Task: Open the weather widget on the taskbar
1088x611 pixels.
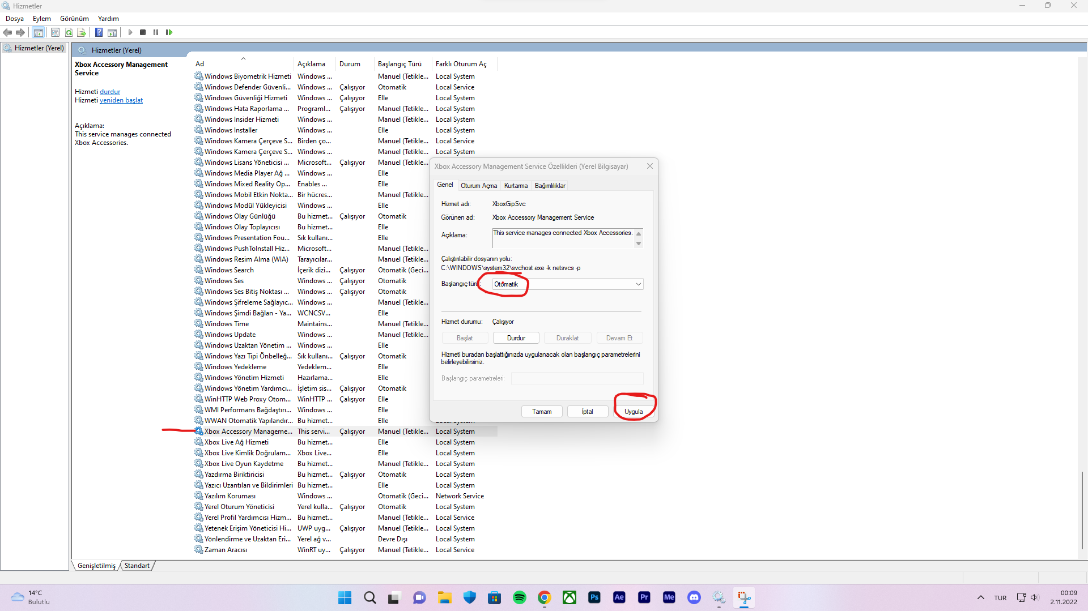Action: point(31,597)
